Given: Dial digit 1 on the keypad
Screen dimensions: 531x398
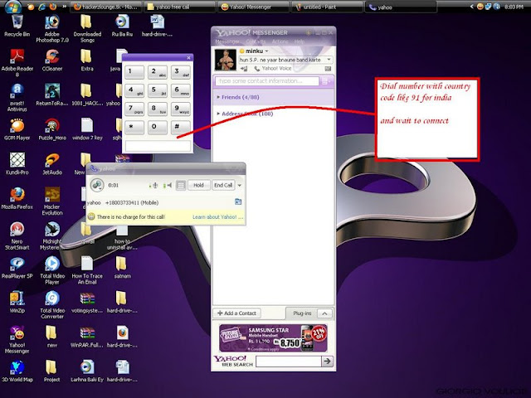Looking at the screenshot, I should click(134, 72).
